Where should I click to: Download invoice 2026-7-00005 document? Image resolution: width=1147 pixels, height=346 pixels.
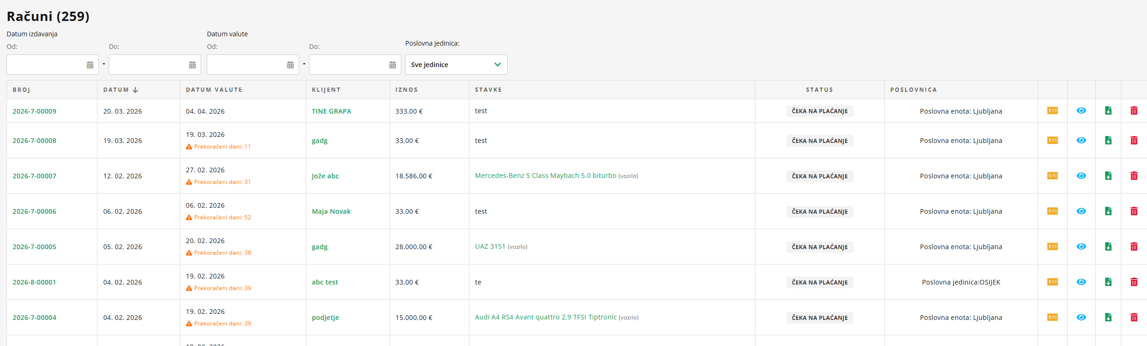1108,247
